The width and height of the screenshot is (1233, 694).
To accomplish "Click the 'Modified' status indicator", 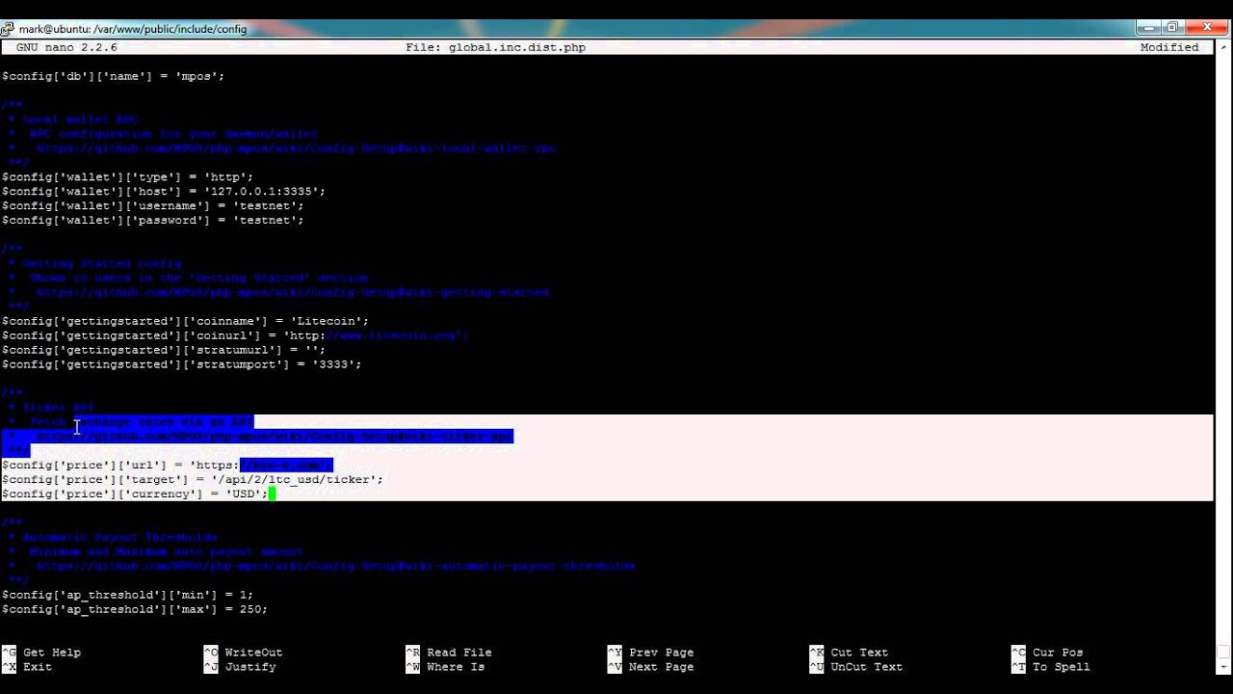I will tap(1169, 47).
